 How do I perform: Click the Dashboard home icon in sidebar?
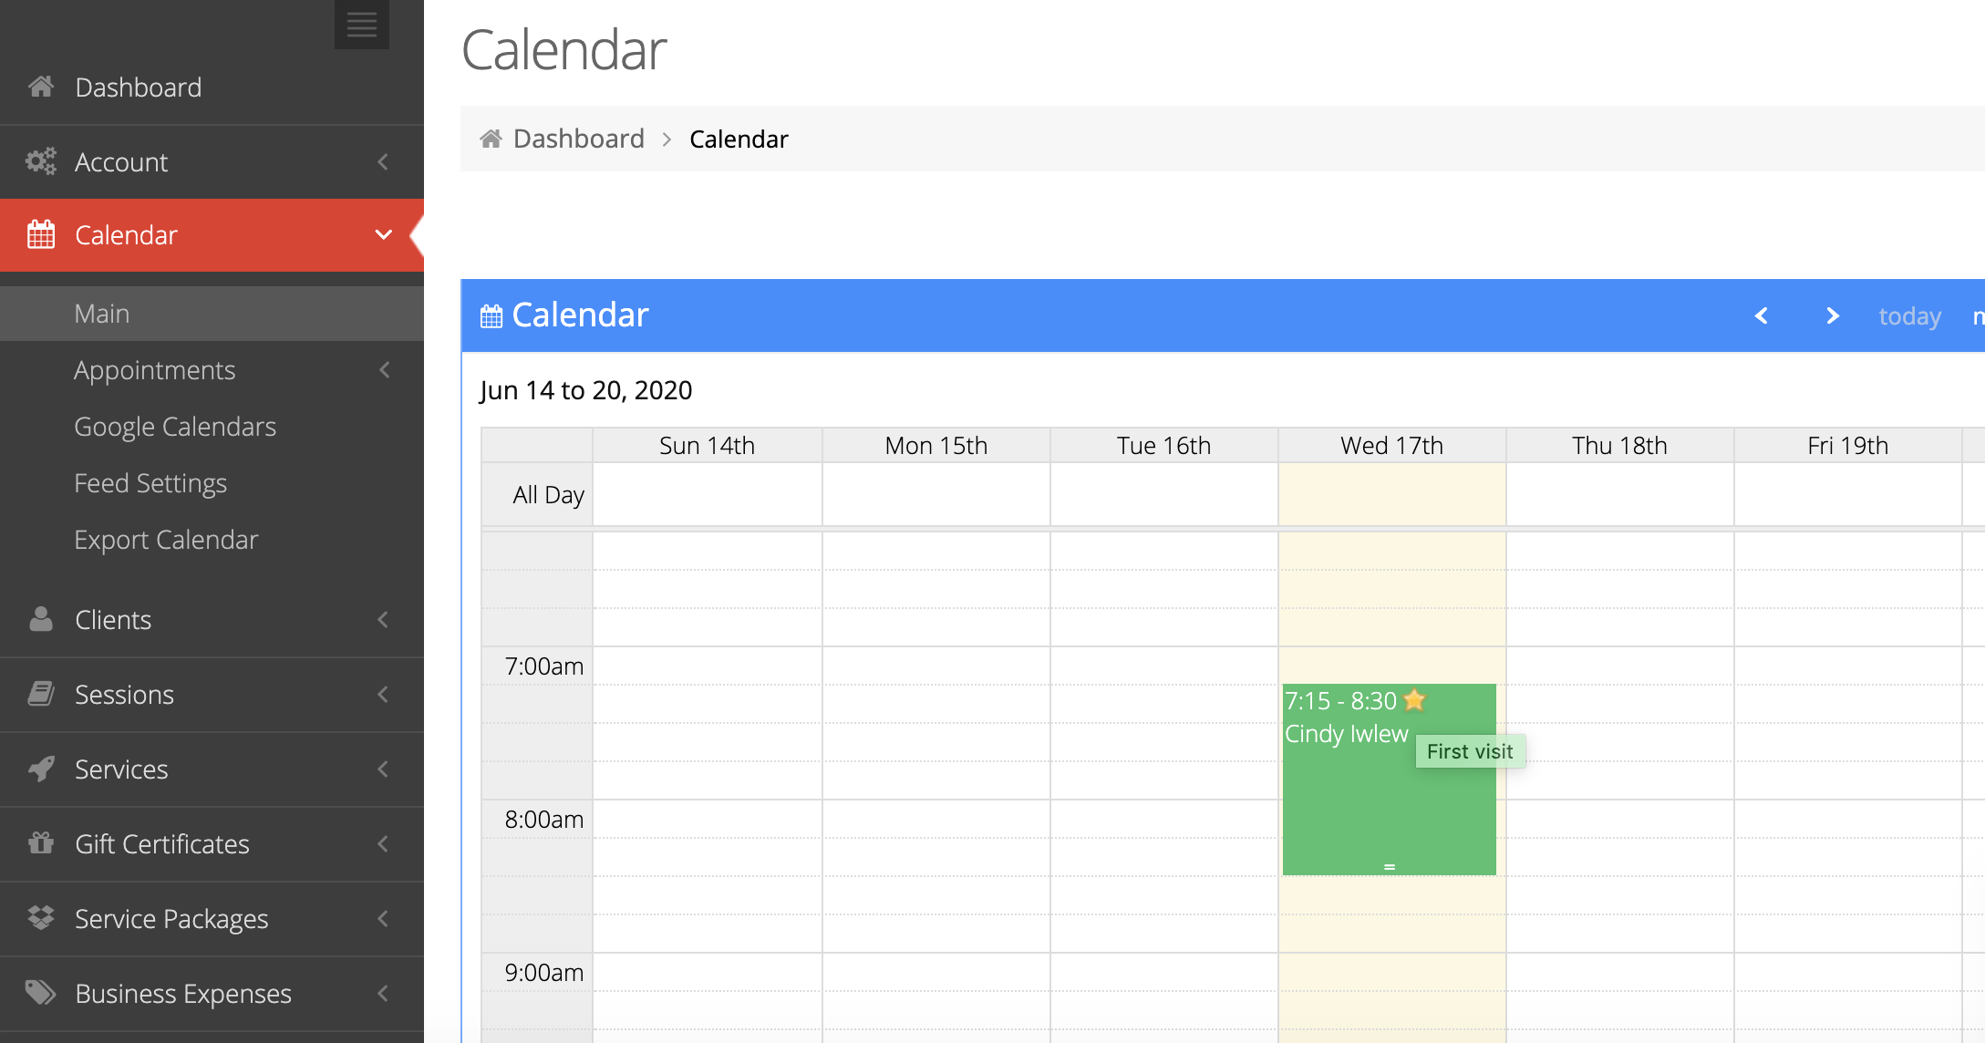tap(41, 88)
